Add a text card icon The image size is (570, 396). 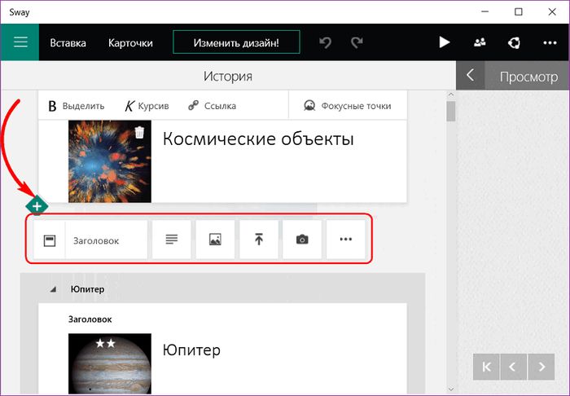[x=171, y=240]
